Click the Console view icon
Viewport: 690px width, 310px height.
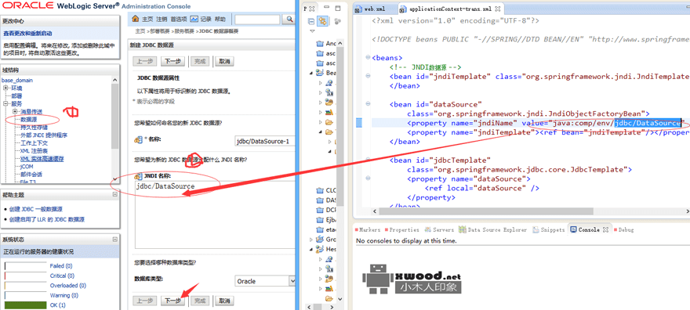(x=573, y=229)
